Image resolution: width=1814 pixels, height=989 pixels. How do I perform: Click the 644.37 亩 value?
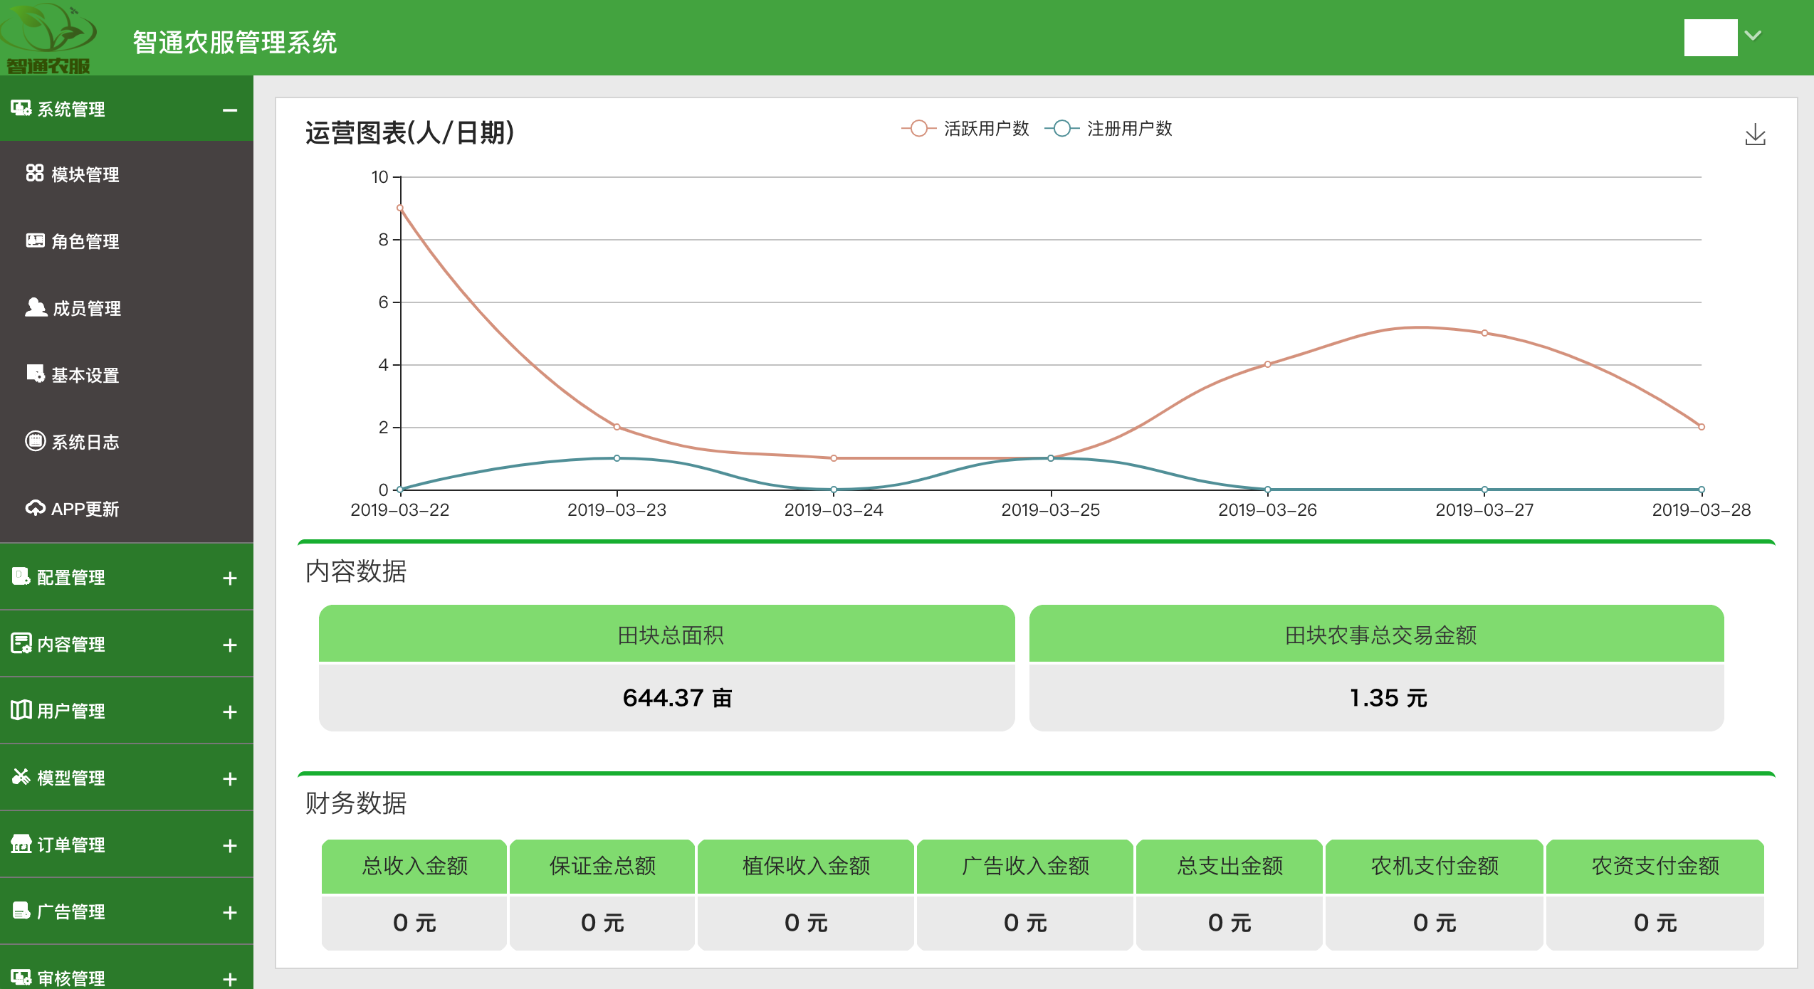click(677, 697)
